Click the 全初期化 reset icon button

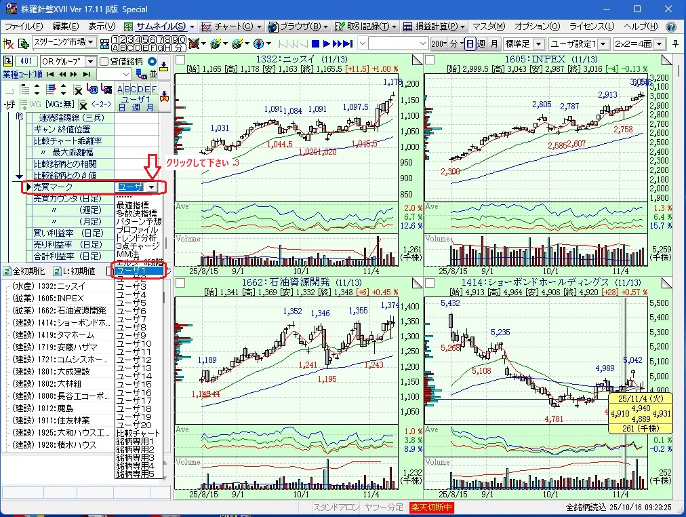pyautogui.click(x=7, y=271)
